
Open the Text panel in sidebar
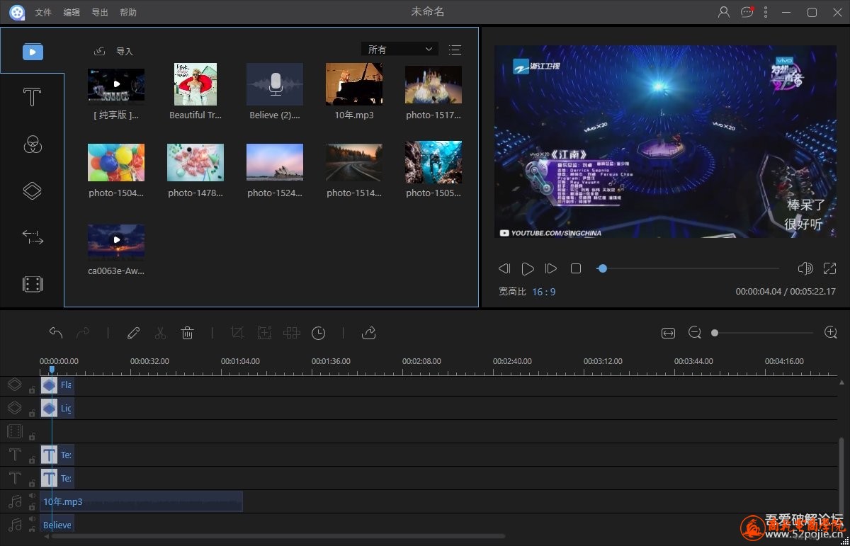pos(32,98)
